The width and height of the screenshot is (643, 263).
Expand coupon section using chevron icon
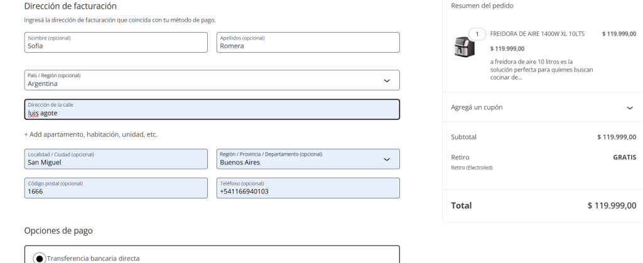tap(630, 108)
